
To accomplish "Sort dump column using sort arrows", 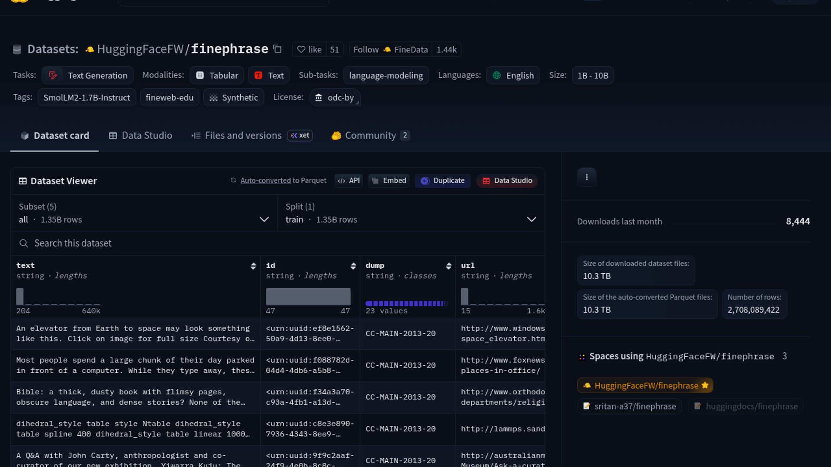I will pos(448,266).
